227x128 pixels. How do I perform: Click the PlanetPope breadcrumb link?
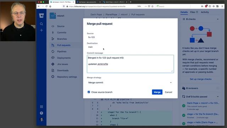[x=111, y=15]
